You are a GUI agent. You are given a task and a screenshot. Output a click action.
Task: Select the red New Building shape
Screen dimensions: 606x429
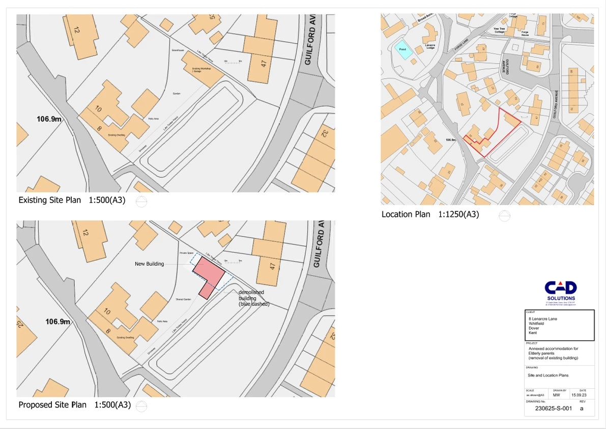click(x=210, y=275)
